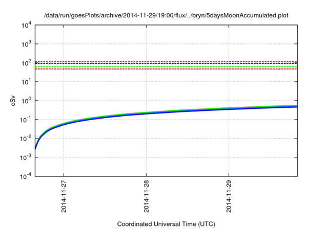Click the purple dashed threshold line
This screenshot has width=328, height=229.
[x=166, y=61]
